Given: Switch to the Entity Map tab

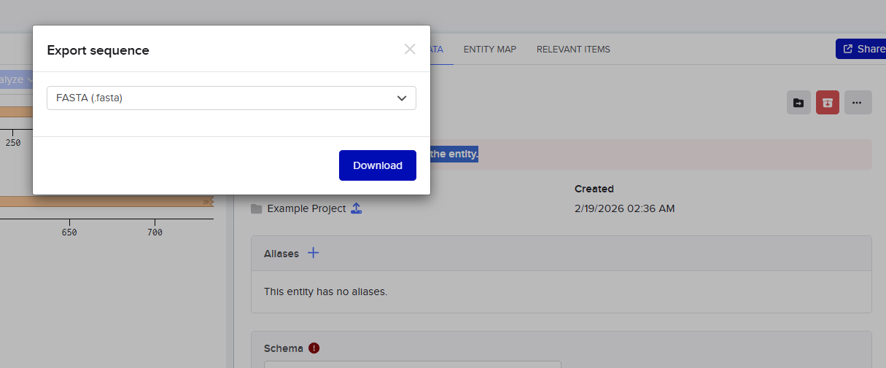Looking at the screenshot, I should pos(489,50).
